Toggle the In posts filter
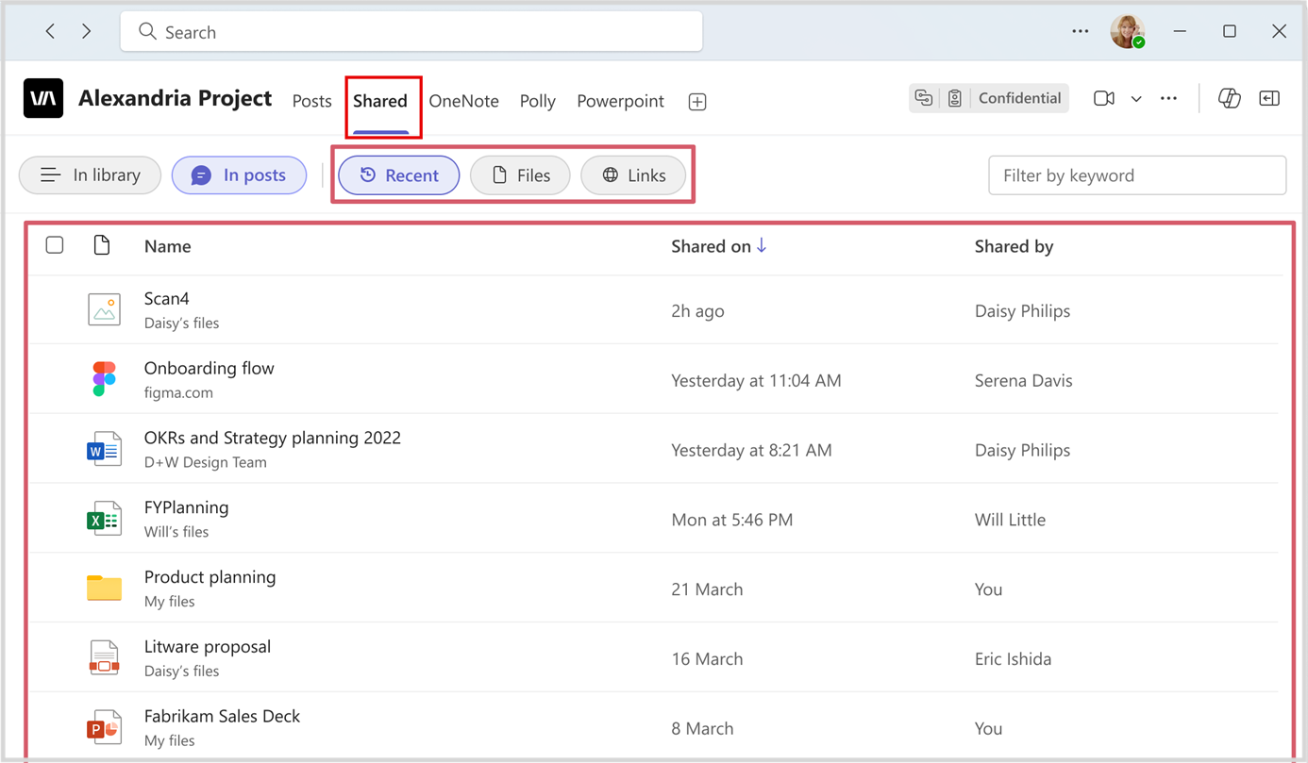The width and height of the screenshot is (1308, 763). pos(239,174)
